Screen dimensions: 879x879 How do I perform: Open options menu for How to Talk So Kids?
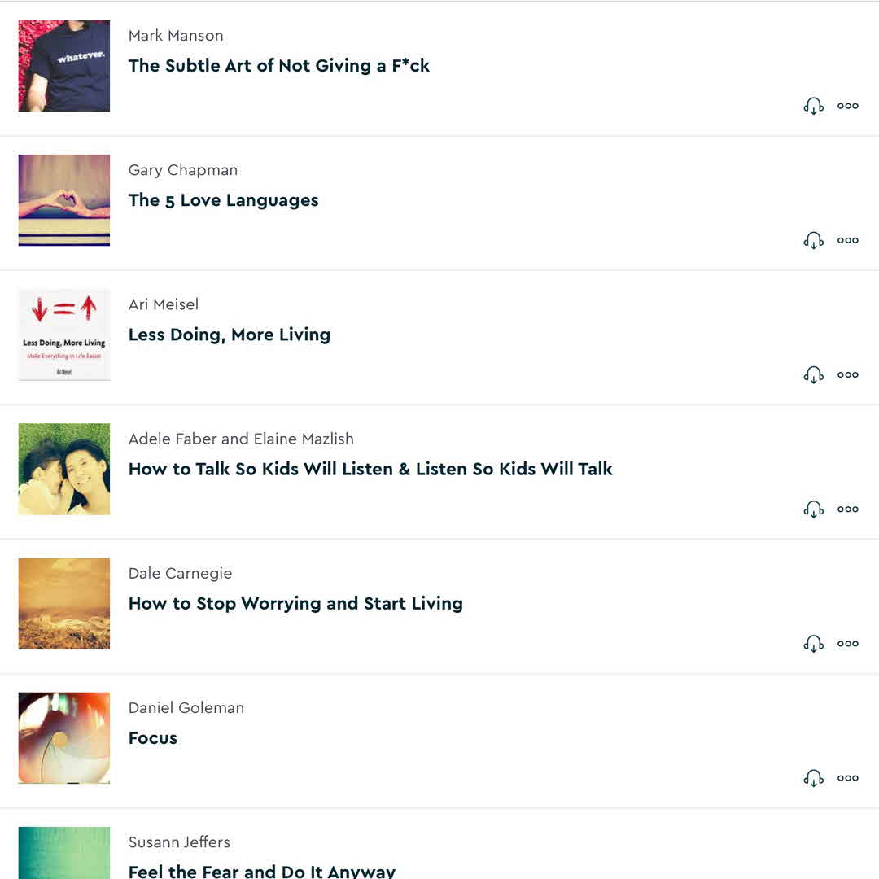tap(848, 509)
